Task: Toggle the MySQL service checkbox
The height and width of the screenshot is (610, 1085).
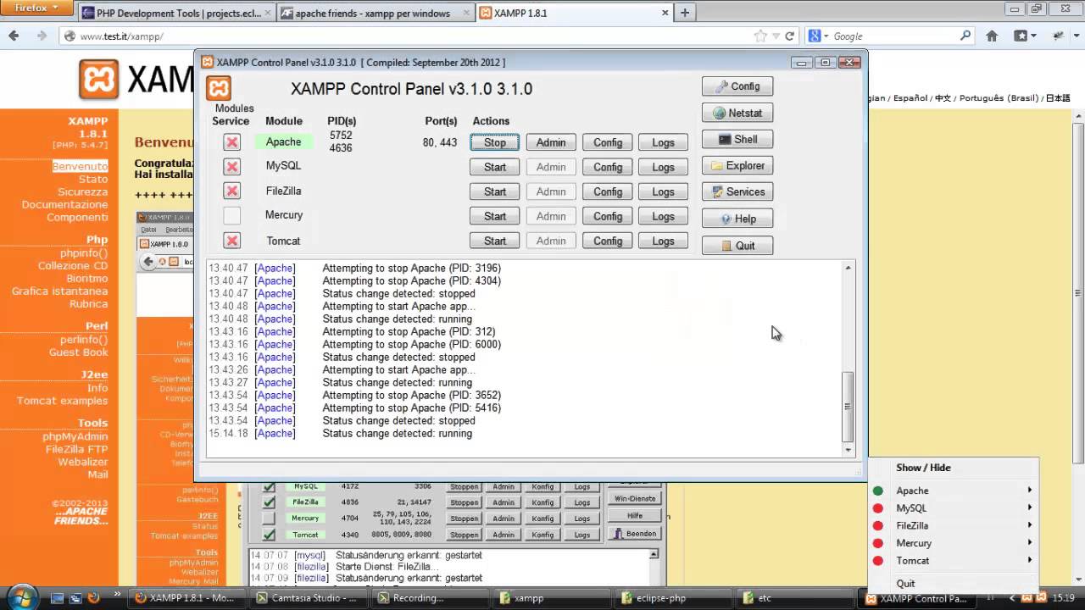Action: pos(231,166)
